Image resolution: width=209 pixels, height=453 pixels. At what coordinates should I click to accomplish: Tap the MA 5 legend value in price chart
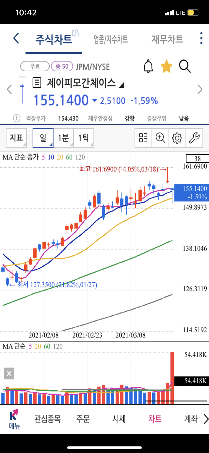[43, 157]
